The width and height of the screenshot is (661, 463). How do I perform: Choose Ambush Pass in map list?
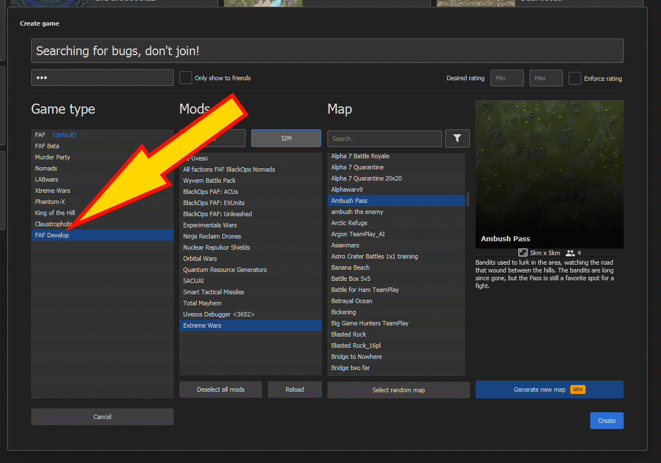[x=396, y=201]
